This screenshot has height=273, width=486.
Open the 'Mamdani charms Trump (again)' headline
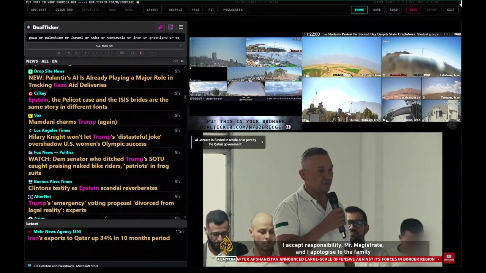(73, 122)
